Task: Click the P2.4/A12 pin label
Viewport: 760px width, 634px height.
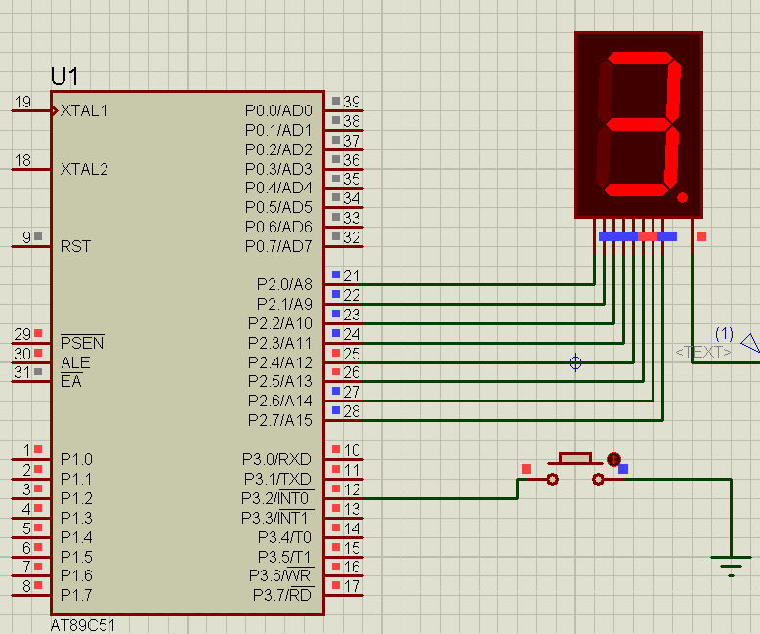Action: (280, 362)
